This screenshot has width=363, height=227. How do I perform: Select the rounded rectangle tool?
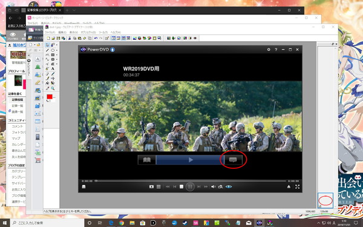click(x=53, y=59)
